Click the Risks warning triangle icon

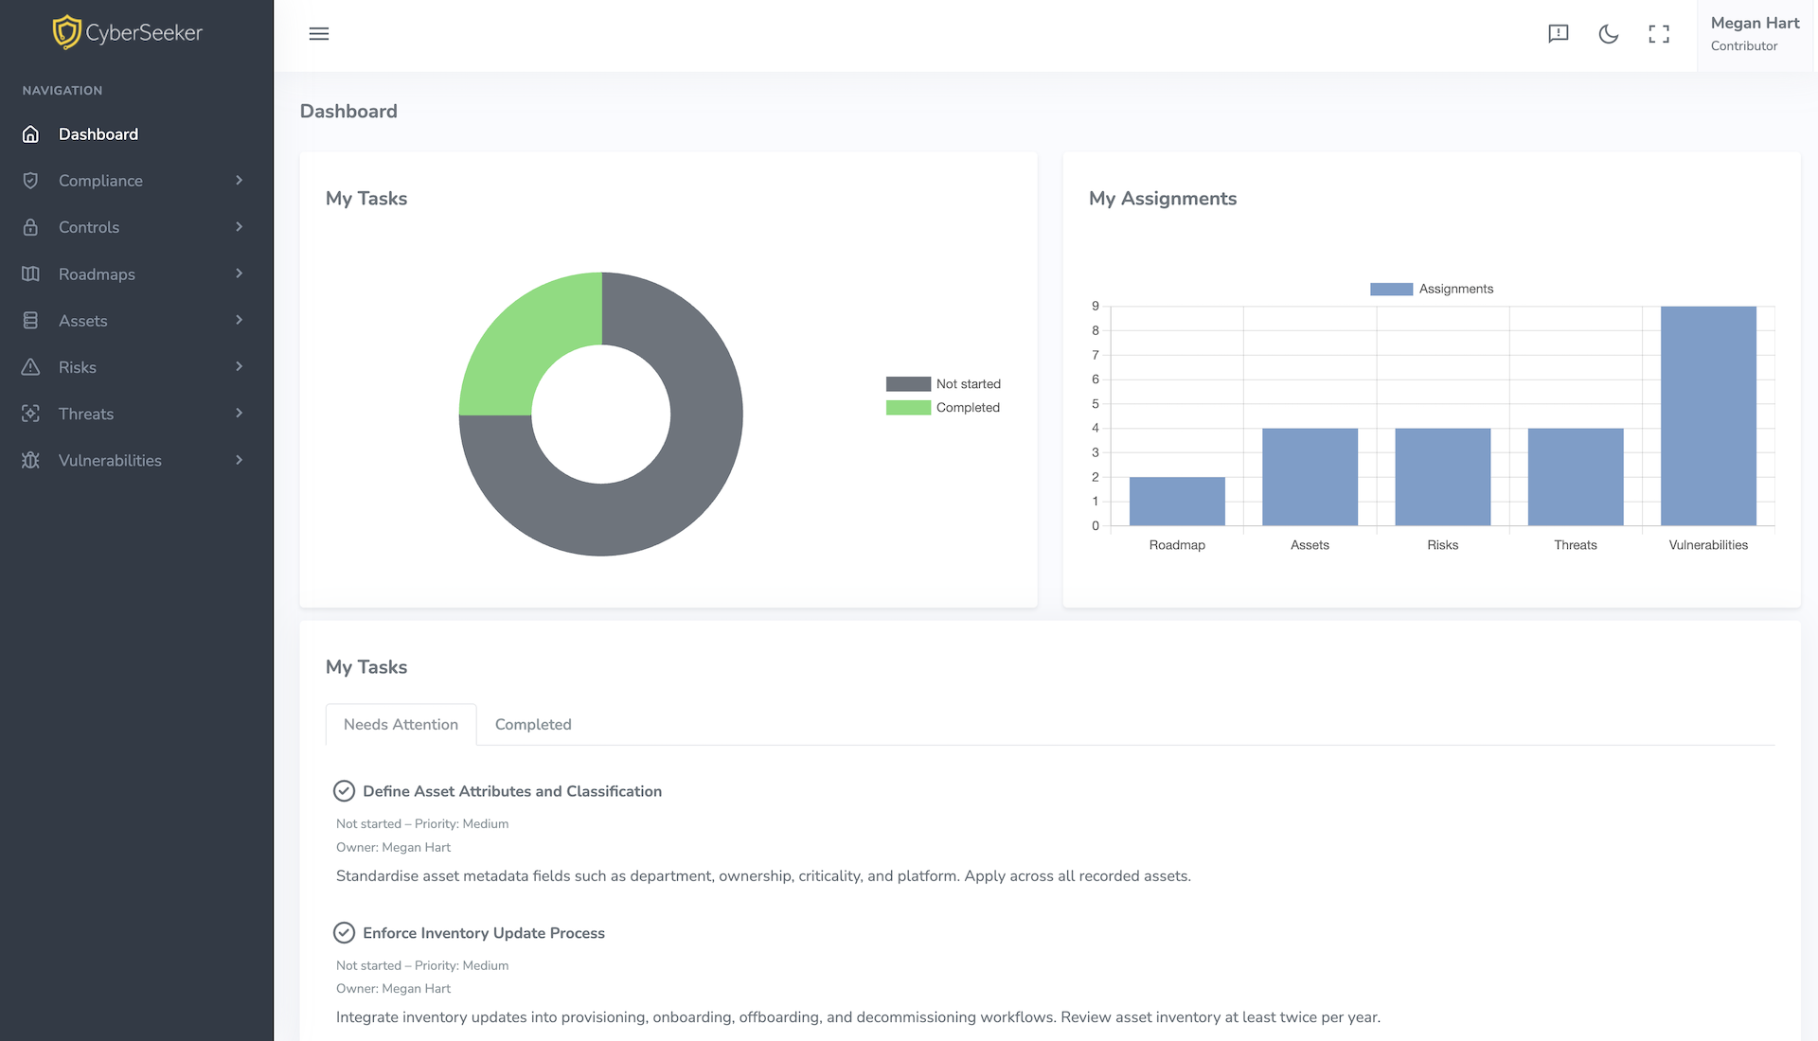click(x=30, y=367)
